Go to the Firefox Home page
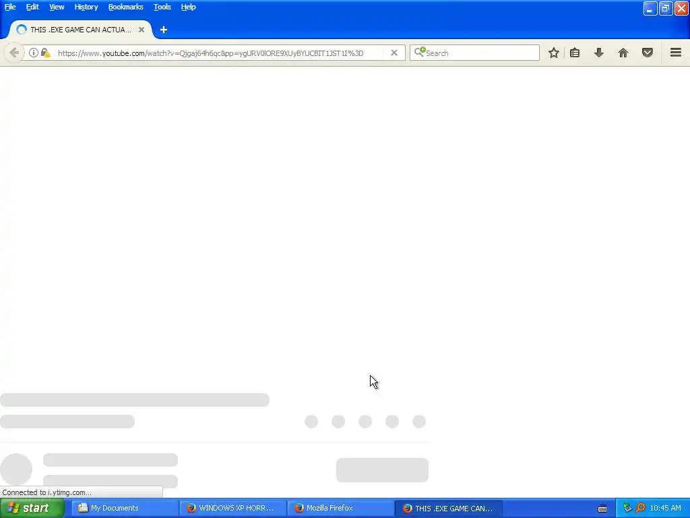Screen dimensions: 690x518 tap(623, 53)
